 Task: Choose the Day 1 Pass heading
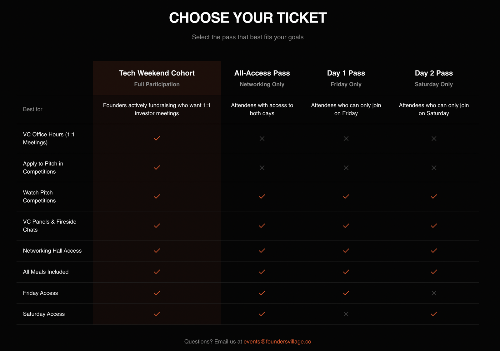(x=346, y=73)
